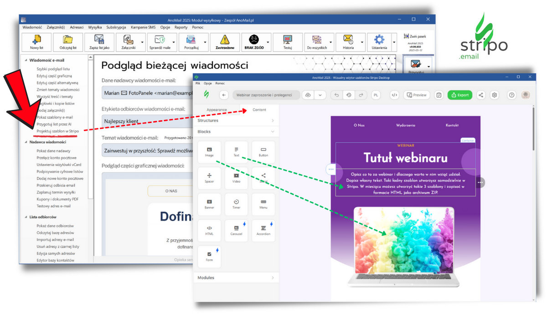Click Importuj adresy e-mail in sidebar
Image resolution: width=547 pixels, height=314 pixels.
tap(55, 240)
